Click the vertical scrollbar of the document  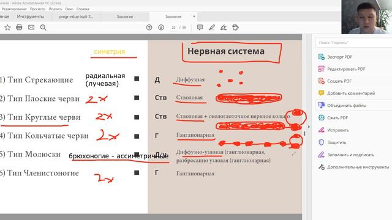coord(304,134)
